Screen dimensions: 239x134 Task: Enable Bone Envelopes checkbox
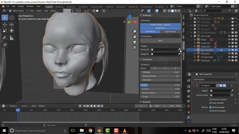coord(210,111)
